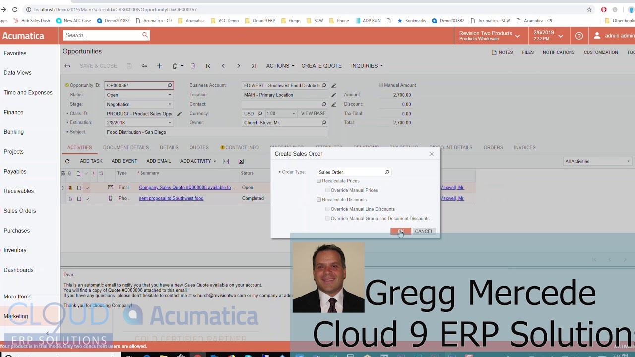Image resolution: width=635 pixels, height=357 pixels.
Task: Click Add Task button
Action: pos(91,161)
